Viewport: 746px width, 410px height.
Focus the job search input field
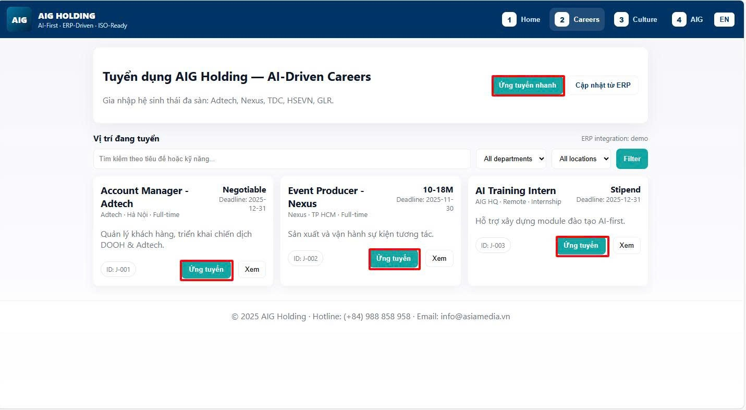tap(282, 159)
